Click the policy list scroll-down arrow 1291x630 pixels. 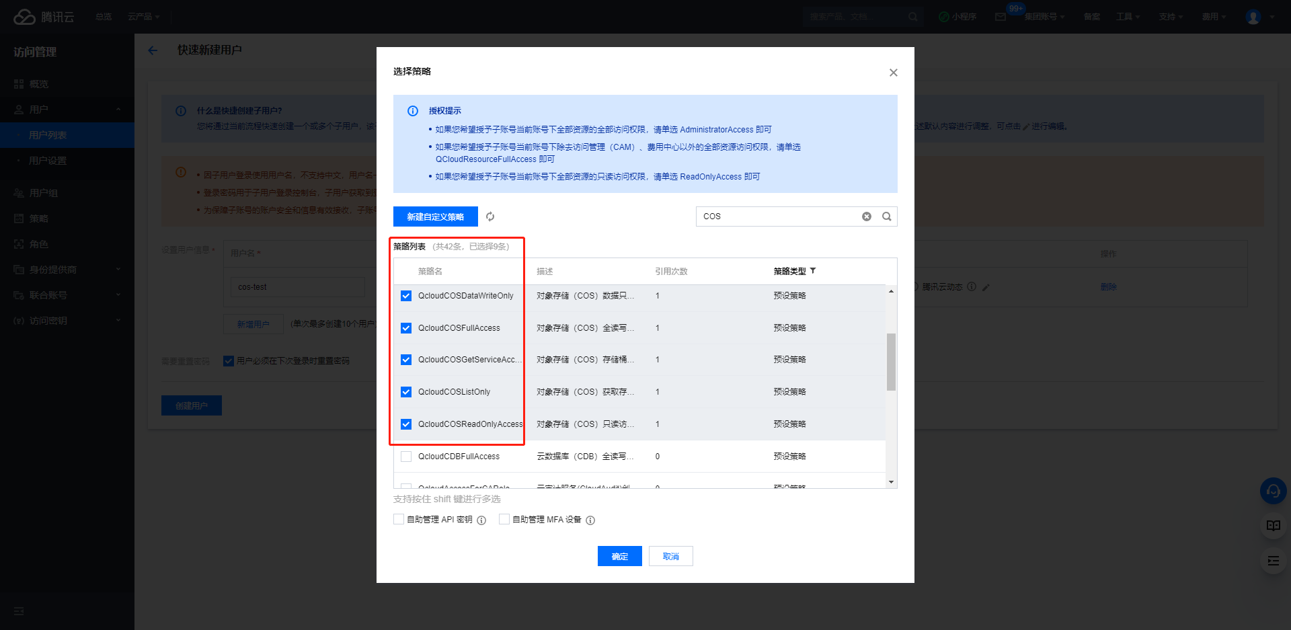[891, 482]
